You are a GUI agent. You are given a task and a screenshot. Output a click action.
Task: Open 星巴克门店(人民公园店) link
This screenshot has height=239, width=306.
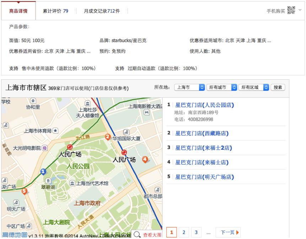pyautogui.click(x=204, y=105)
